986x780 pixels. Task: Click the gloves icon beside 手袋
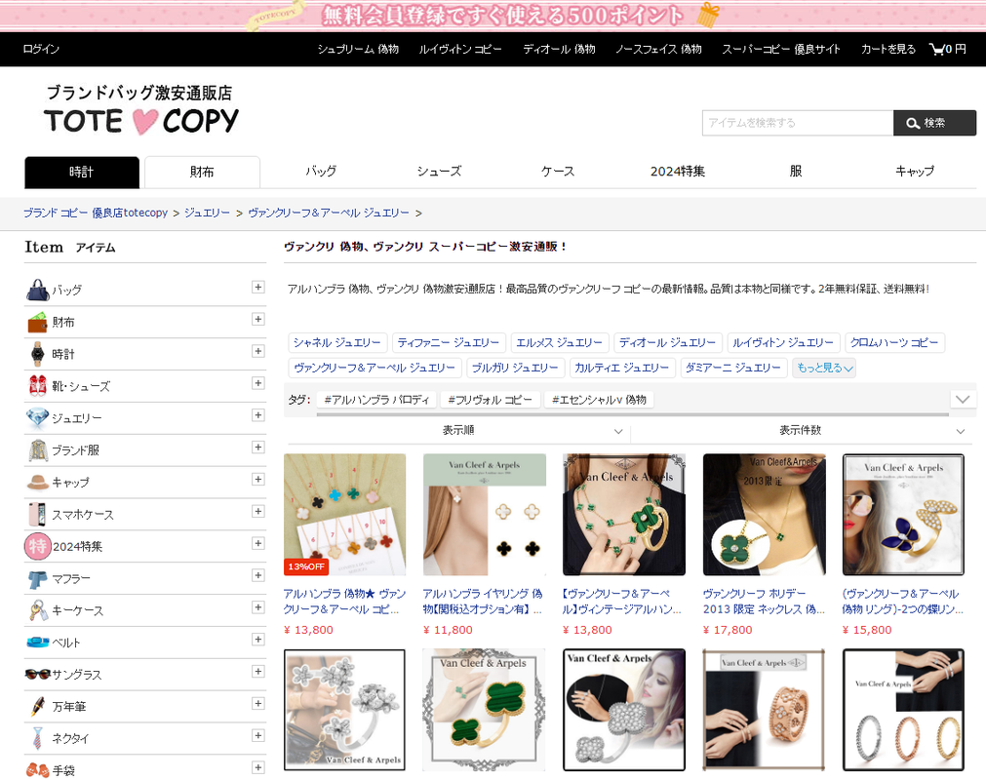(38, 770)
